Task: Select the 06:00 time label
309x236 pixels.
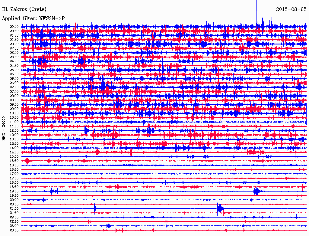Action: 14,79
